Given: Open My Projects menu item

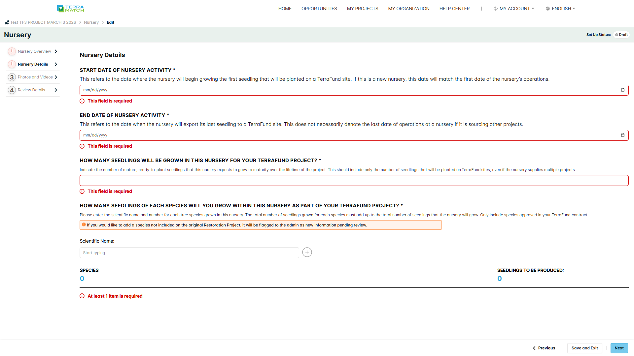Looking at the screenshot, I should point(363,9).
